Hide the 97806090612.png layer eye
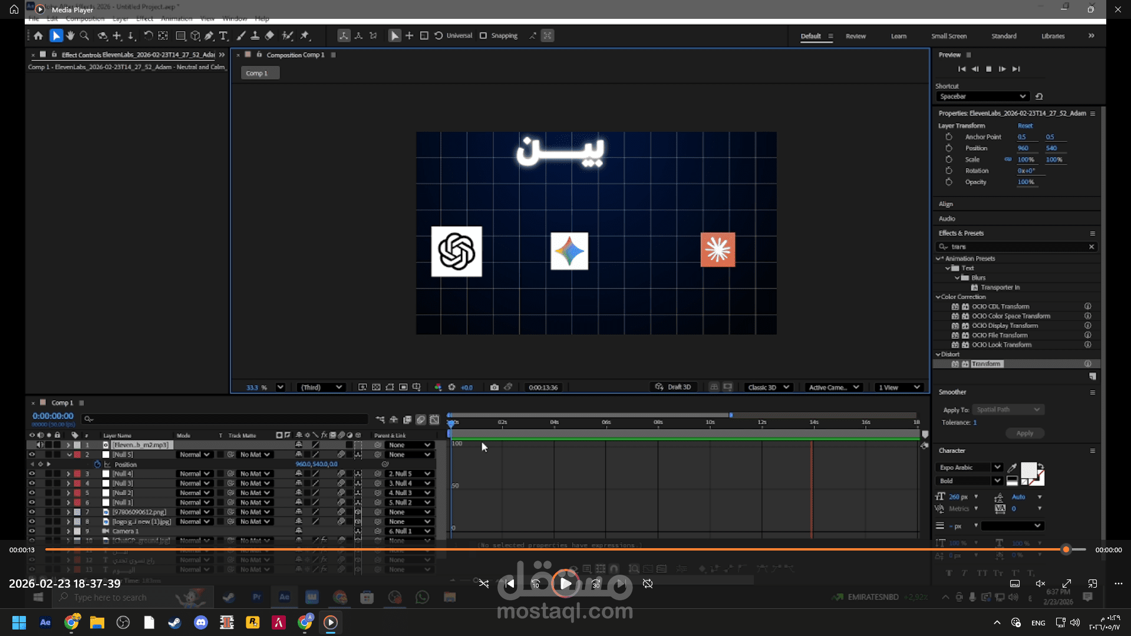This screenshot has height=636, width=1131. pyautogui.click(x=32, y=512)
